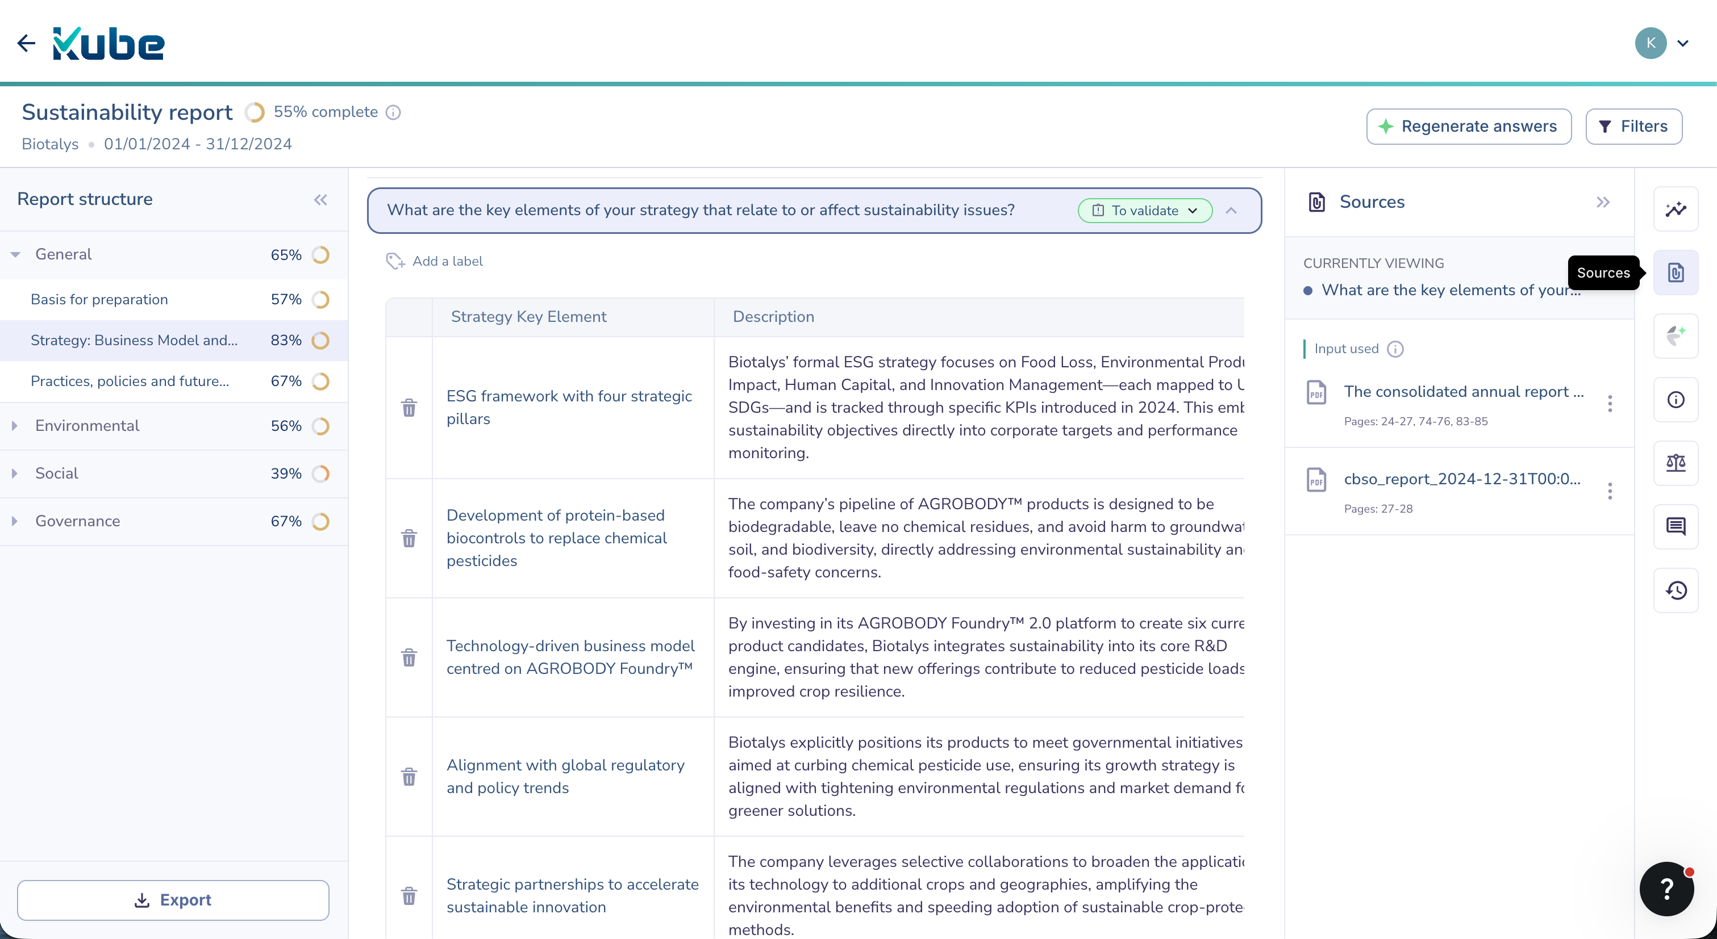Collapse the Report structure sidebar
Screen dimensions: 1717x939
320,200
